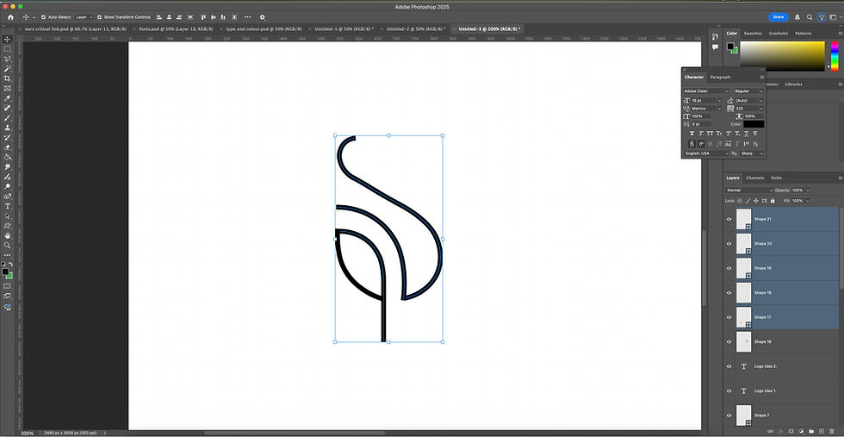Open the Character text color swatch

click(x=754, y=124)
